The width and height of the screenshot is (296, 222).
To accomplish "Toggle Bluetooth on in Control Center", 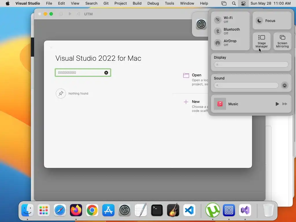I will [218, 31].
